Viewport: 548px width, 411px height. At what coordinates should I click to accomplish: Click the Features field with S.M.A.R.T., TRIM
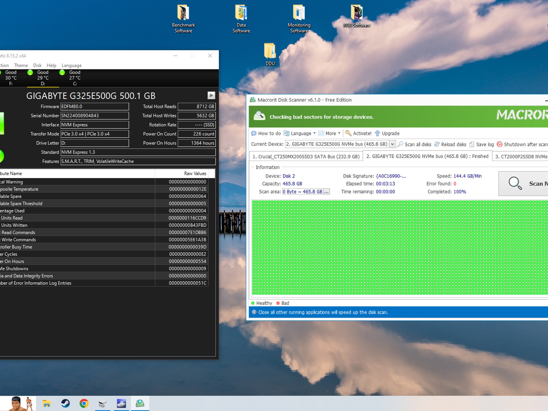(138, 161)
